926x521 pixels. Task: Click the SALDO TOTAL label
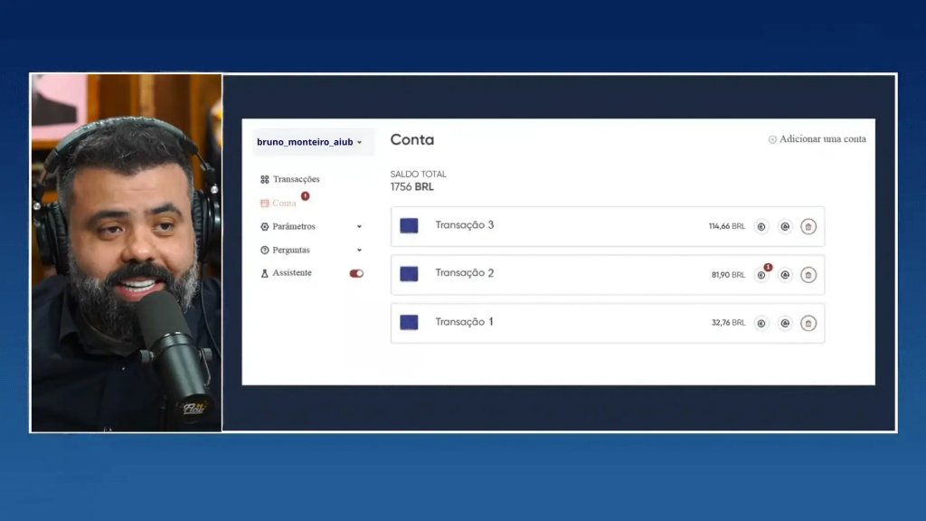pyautogui.click(x=418, y=175)
